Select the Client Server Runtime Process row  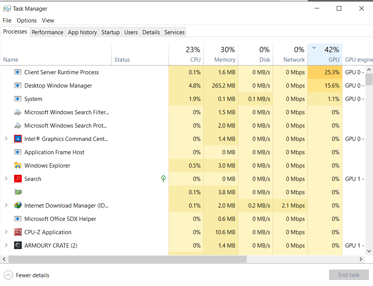[183, 72]
